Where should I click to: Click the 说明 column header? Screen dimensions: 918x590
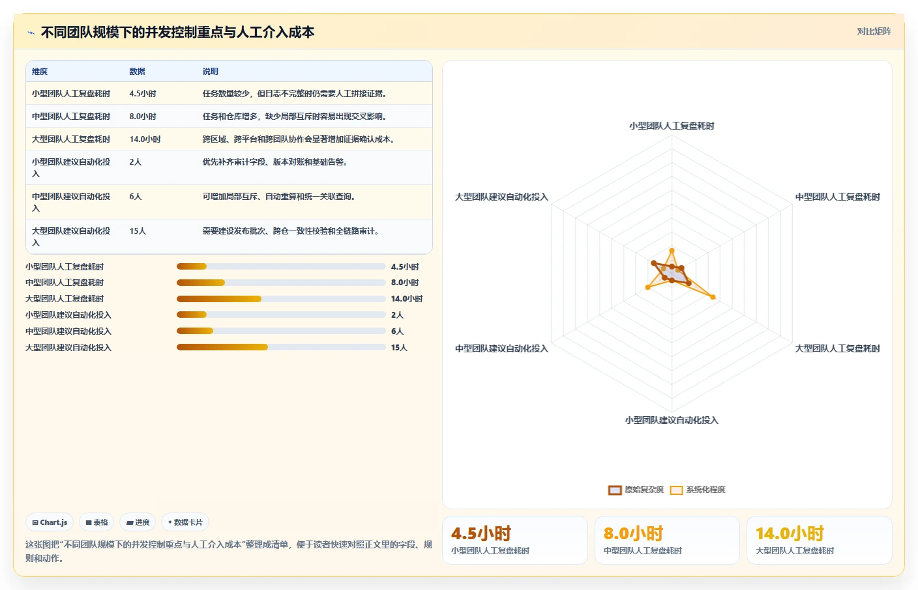(210, 72)
